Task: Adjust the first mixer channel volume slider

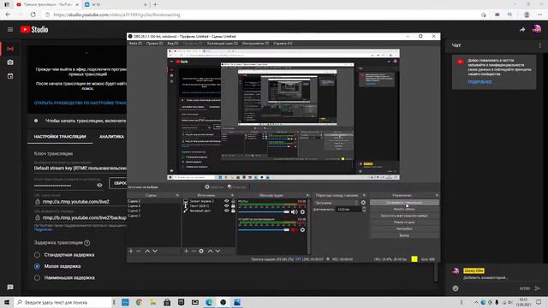Action: click(264, 211)
